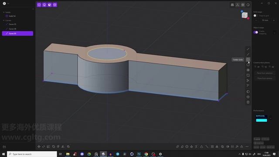Image resolution: width=279 pixels, height=157 pixels.
Task: Decrease the grid snap size with minus
Action: coord(256,20)
